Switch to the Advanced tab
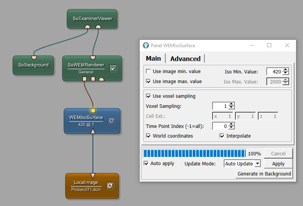The height and width of the screenshot is (206, 303). point(185,59)
